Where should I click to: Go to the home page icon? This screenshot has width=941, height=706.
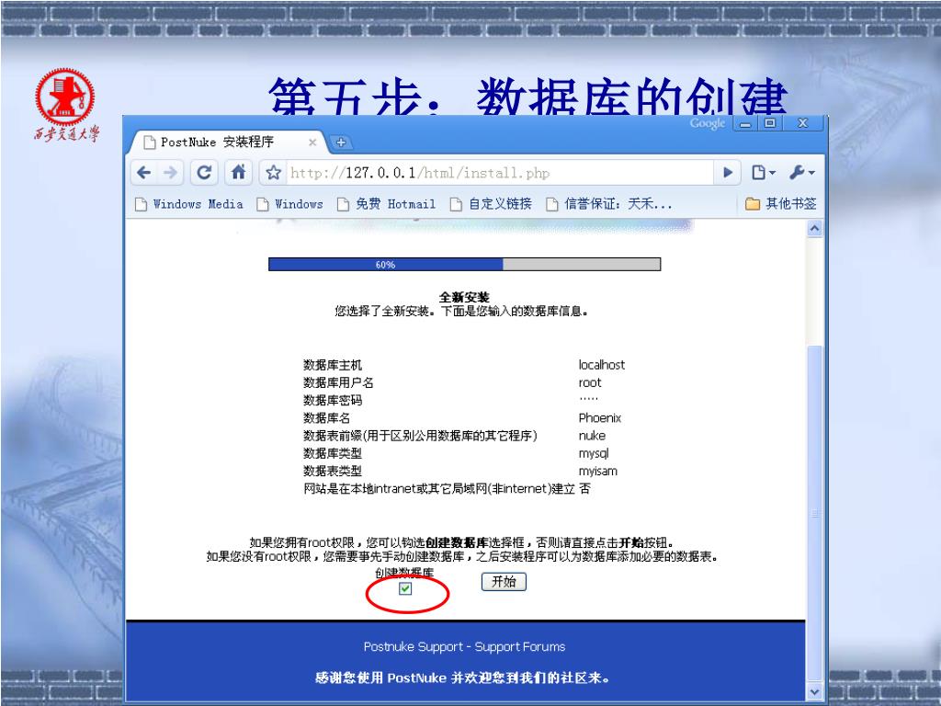[x=238, y=173]
